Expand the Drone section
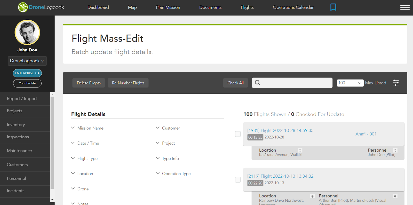Viewport: 413px width, 205px height. [x=80, y=189]
